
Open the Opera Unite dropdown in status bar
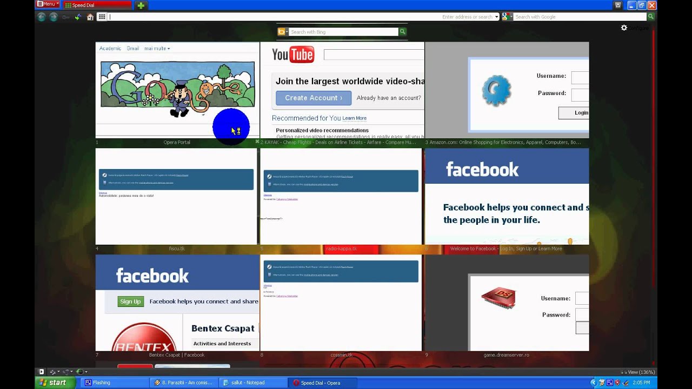pyautogui.click(x=68, y=372)
